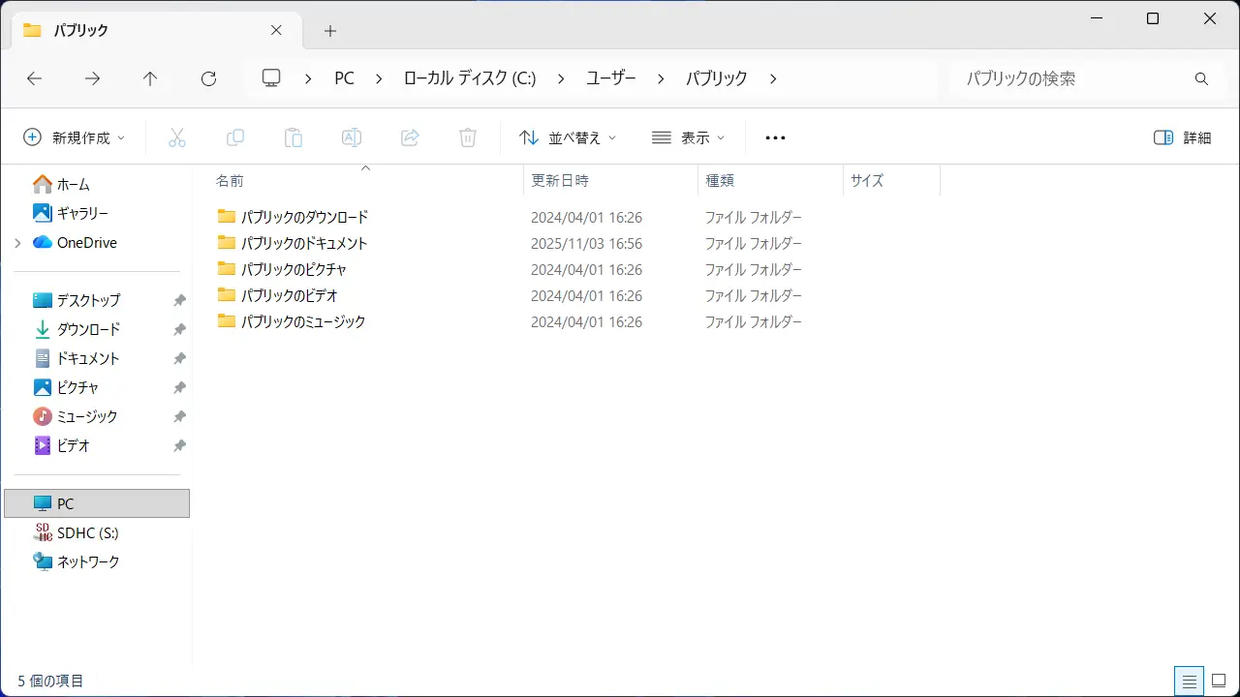
Task: Click the Delete (trash) icon
Action: tap(468, 137)
